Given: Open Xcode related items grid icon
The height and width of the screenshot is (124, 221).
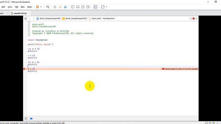Looking at the screenshot, I should pos(26,18).
